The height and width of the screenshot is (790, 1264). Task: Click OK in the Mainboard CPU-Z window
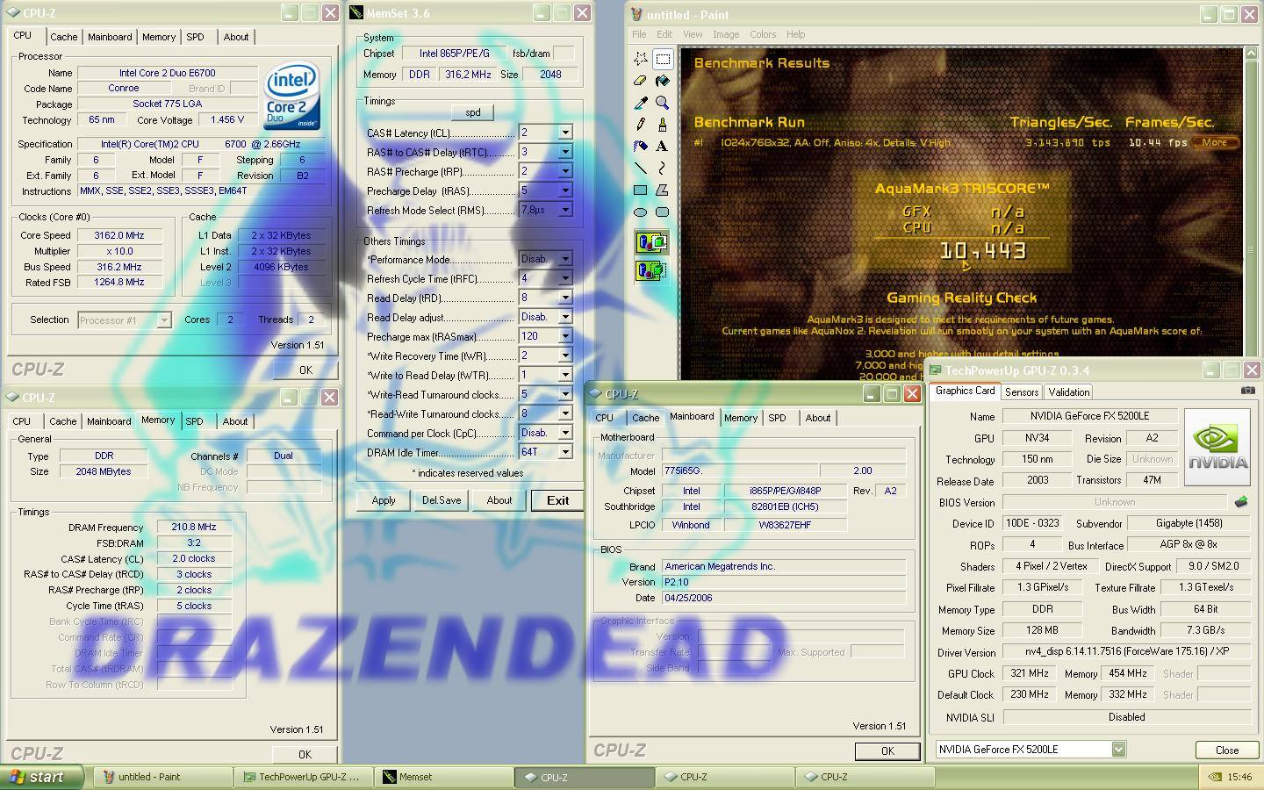pyautogui.click(x=887, y=751)
